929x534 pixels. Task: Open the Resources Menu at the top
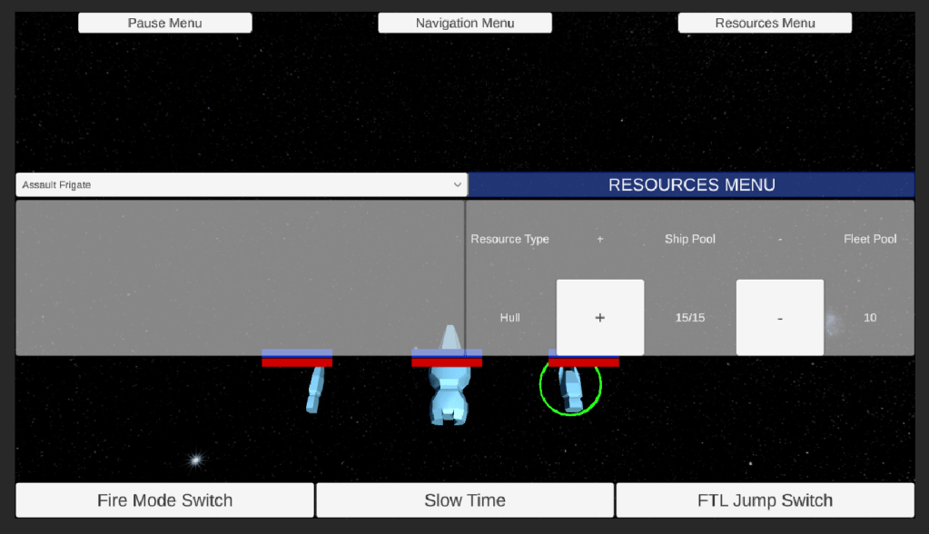click(x=765, y=23)
